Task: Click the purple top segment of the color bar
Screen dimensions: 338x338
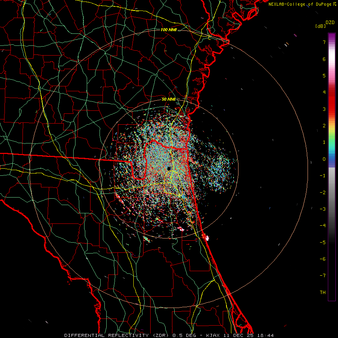Action: coord(332,37)
